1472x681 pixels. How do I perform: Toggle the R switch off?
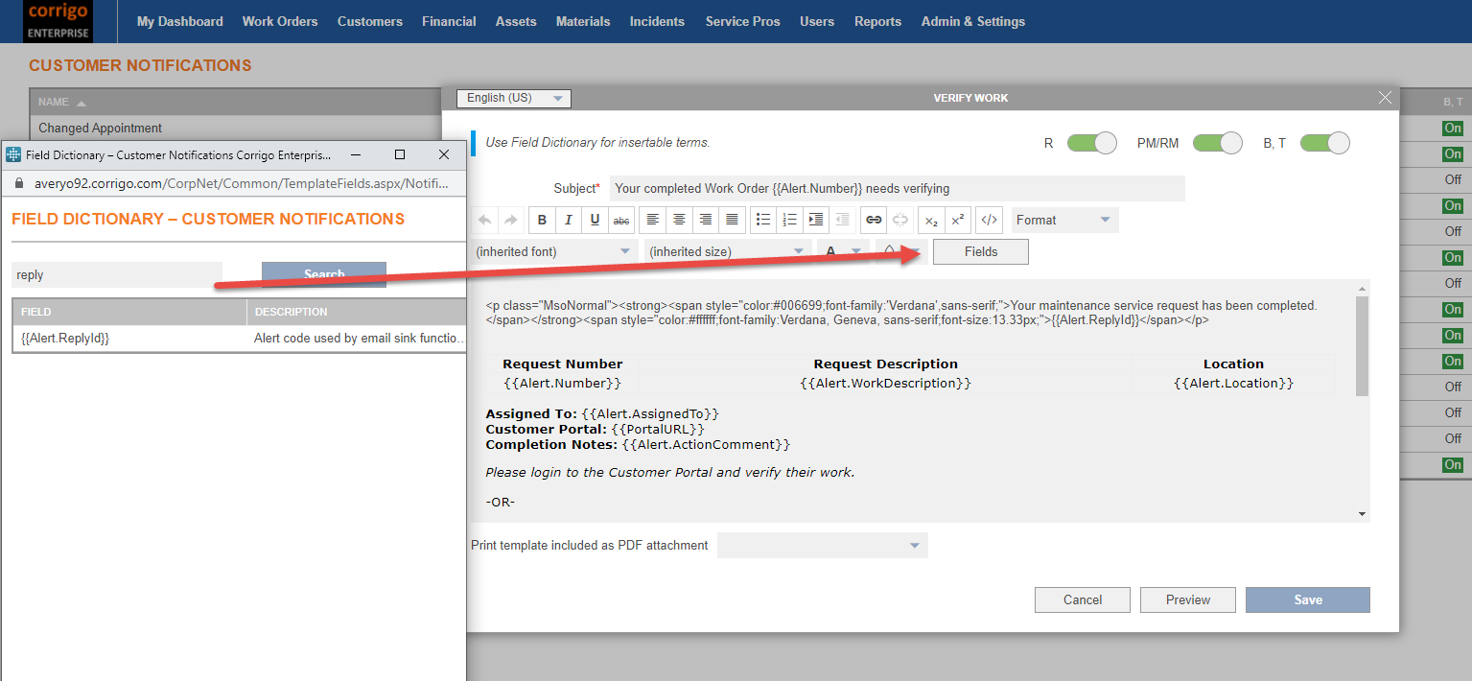tap(1091, 142)
